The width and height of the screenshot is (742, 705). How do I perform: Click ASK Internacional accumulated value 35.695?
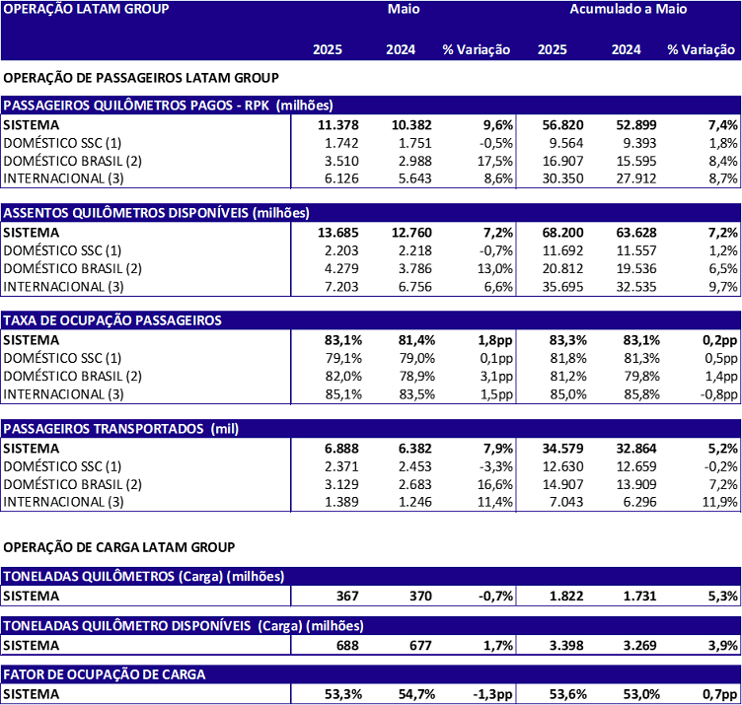click(x=562, y=287)
